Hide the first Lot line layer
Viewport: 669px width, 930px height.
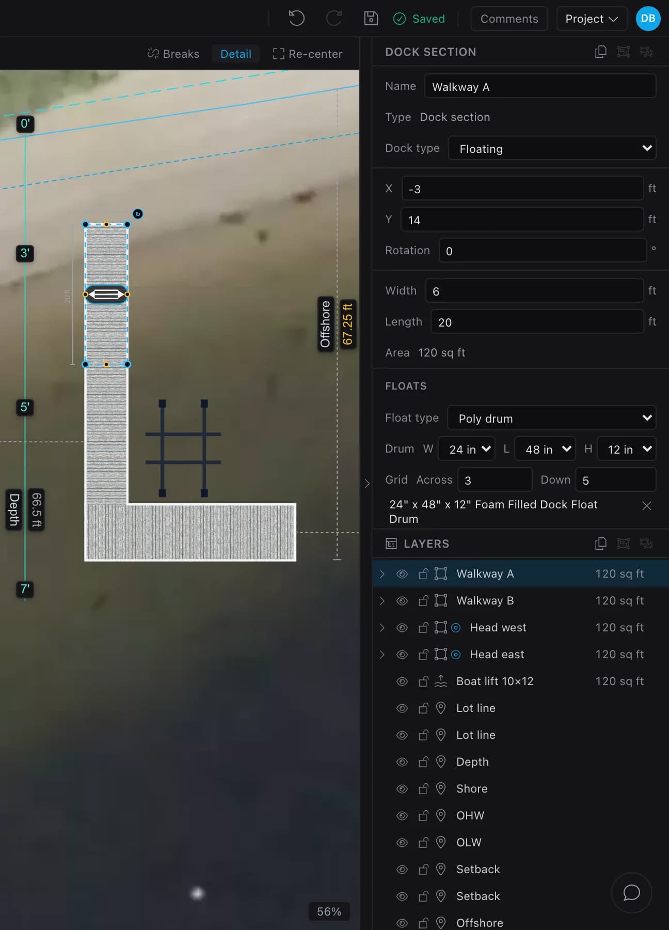tap(402, 708)
